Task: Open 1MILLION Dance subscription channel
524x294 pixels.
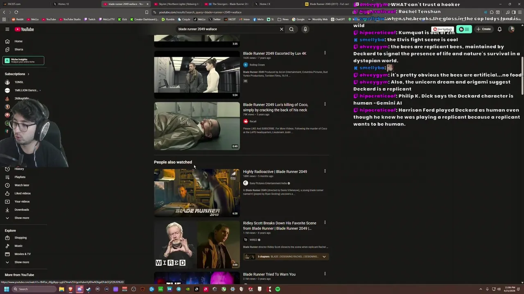Action: coord(25,90)
